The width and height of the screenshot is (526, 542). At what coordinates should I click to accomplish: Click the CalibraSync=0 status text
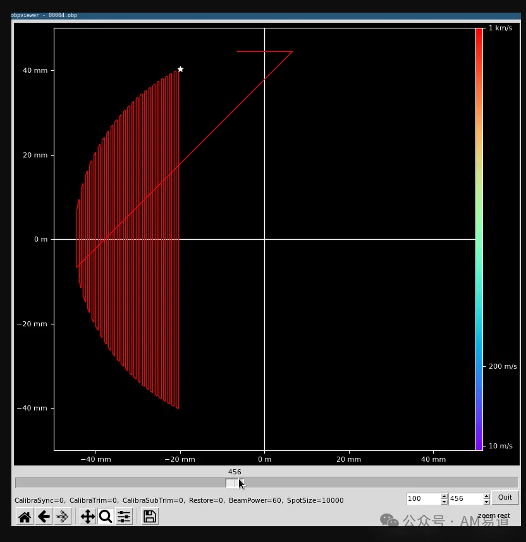click(39, 500)
